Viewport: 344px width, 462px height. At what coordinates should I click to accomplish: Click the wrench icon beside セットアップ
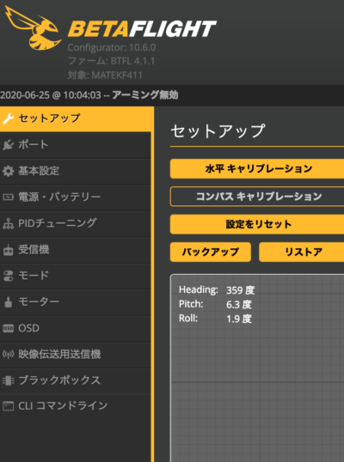[8, 119]
